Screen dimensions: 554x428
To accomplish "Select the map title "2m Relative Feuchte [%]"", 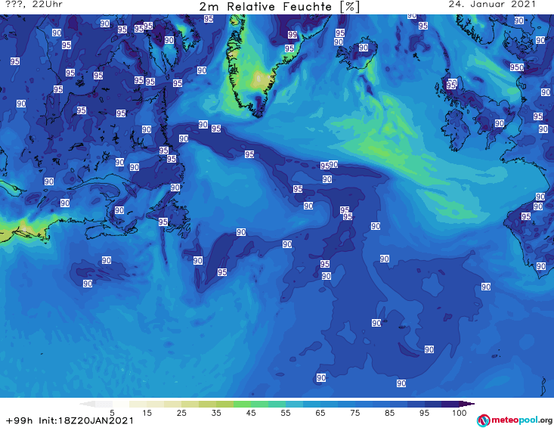I will coord(280,7).
